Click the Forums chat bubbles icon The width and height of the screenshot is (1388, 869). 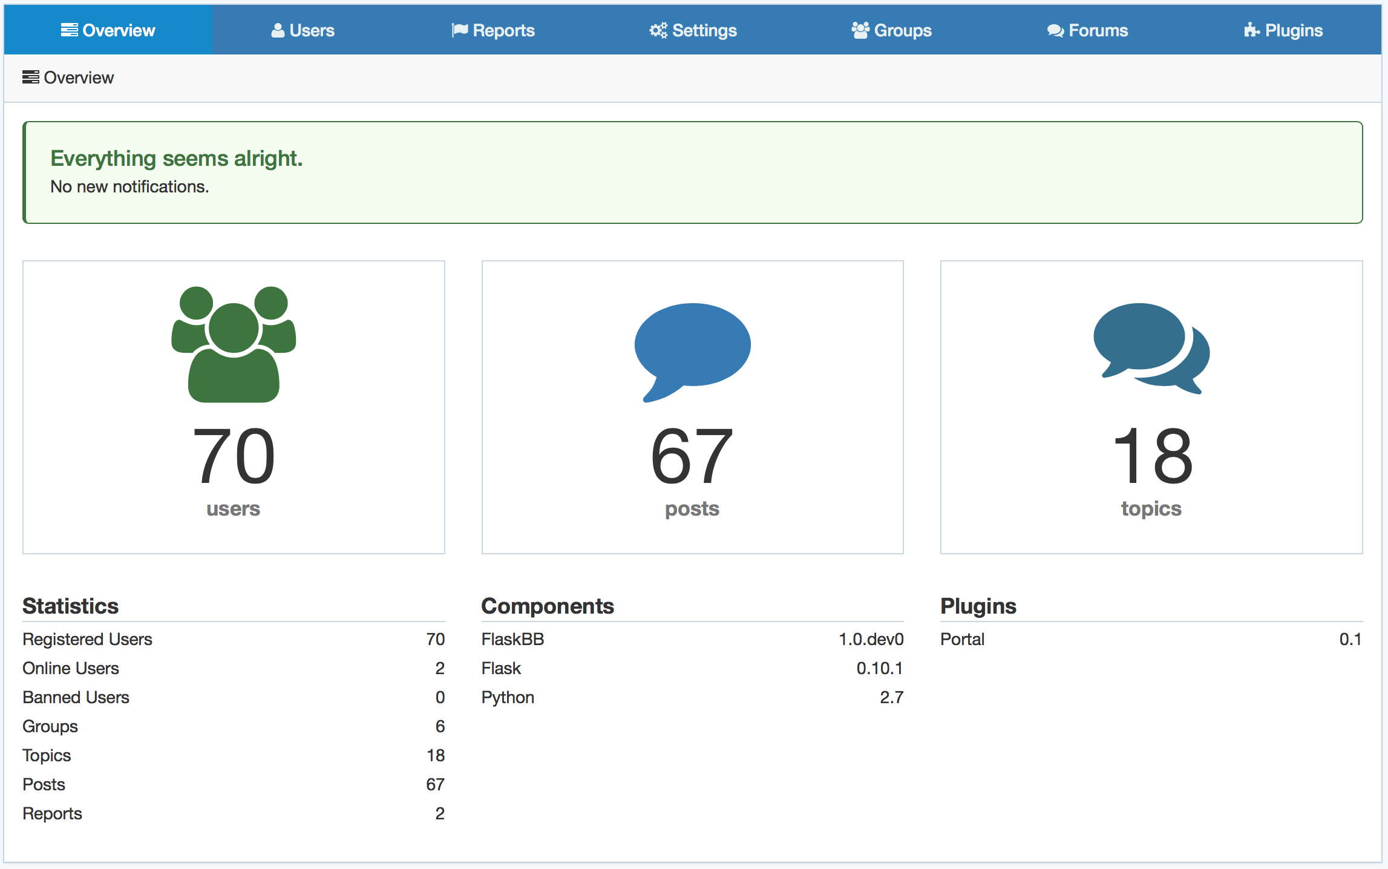click(1055, 30)
